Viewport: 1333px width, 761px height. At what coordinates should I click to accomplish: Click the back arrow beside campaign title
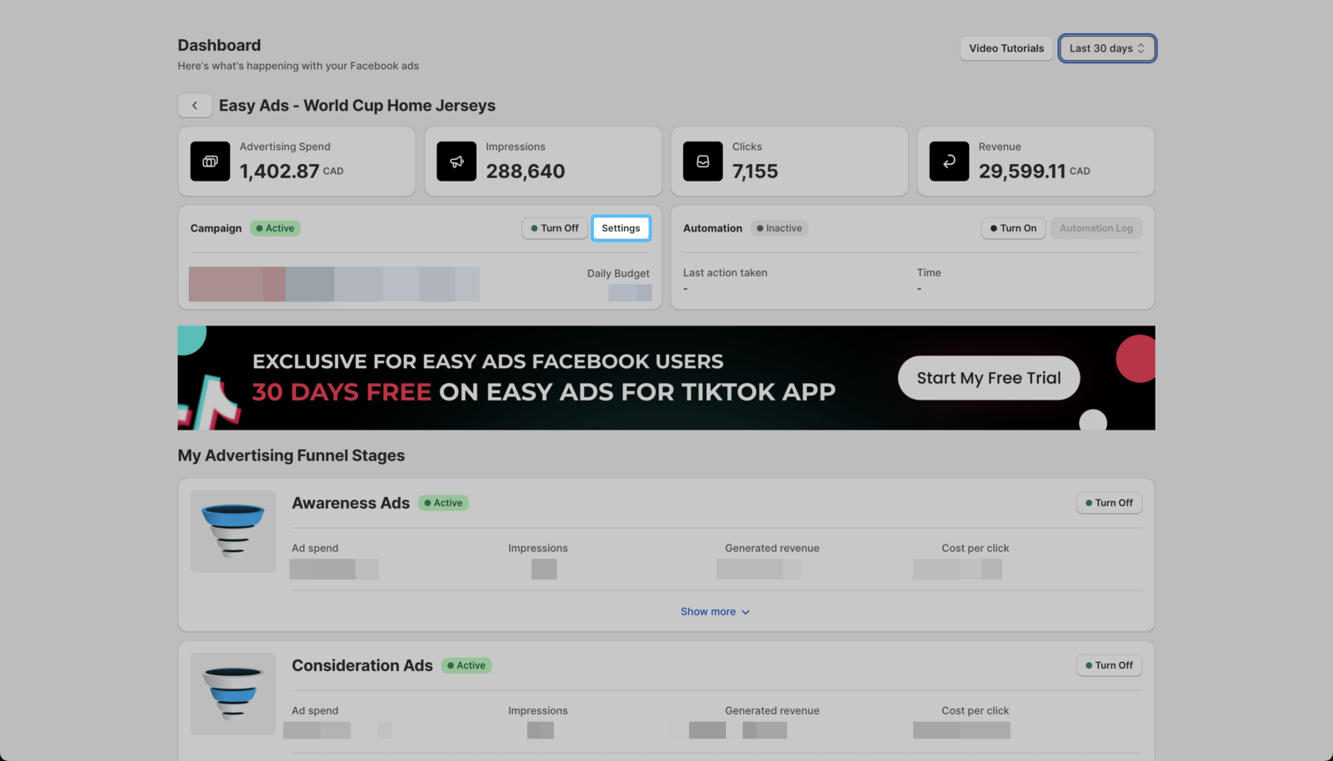(195, 106)
